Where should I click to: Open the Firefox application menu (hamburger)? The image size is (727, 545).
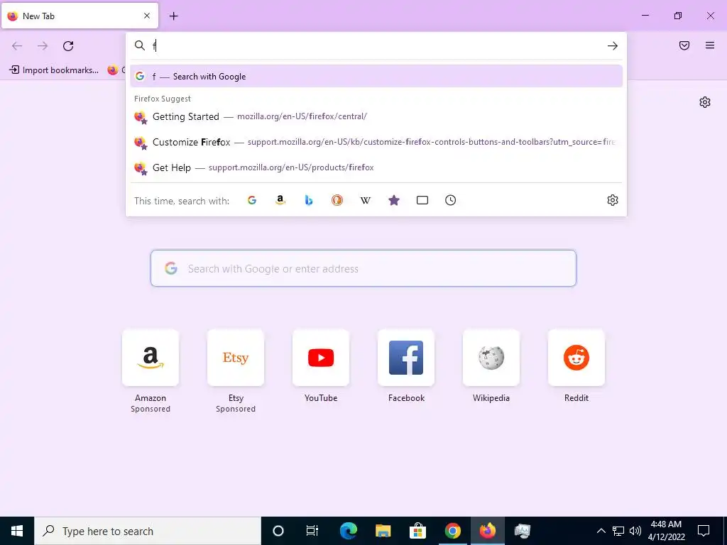click(x=710, y=45)
